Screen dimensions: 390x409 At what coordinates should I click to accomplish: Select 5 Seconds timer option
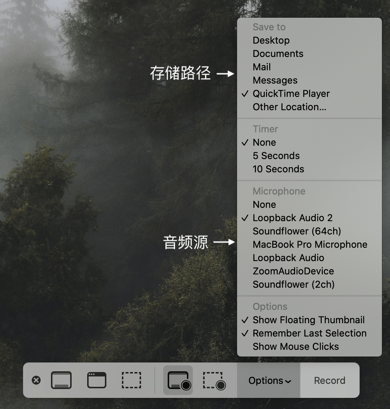(x=276, y=156)
